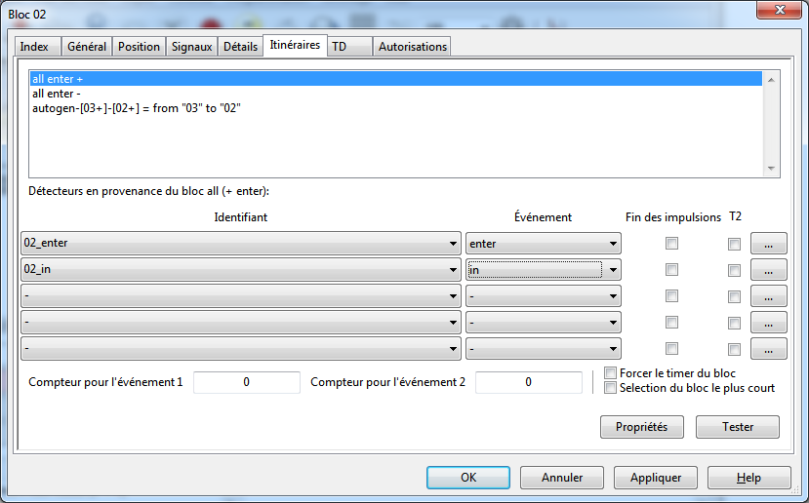Click the ellipsis button for 02_enter row
809x503 pixels.
(768, 244)
